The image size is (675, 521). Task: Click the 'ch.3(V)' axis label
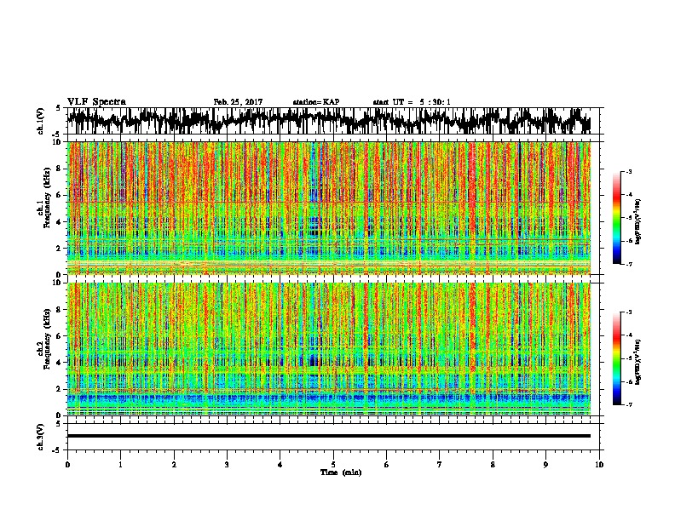[41, 438]
